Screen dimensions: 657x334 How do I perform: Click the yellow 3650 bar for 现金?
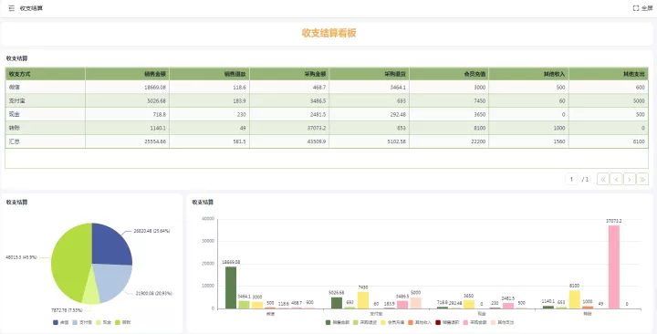coord(469,305)
